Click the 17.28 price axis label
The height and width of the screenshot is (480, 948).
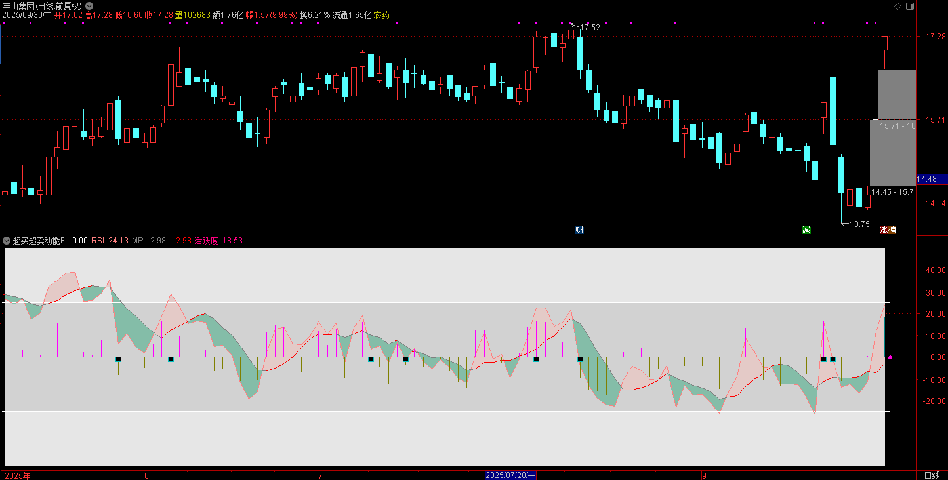click(x=936, y=37)
